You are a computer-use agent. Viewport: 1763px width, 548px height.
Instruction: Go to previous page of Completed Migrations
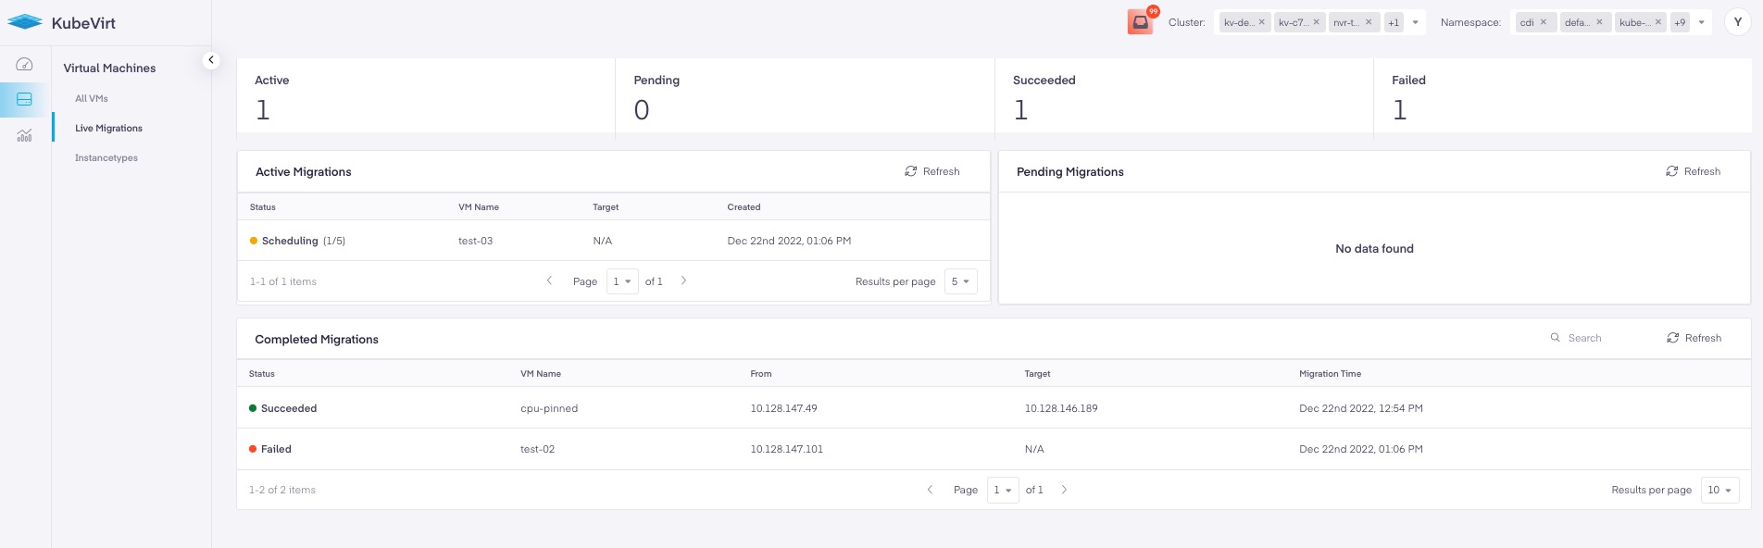point(930,490)
